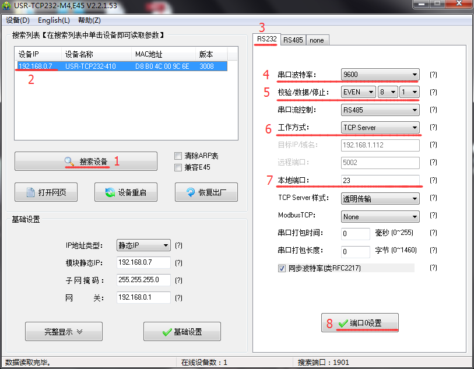Viewport: 474px width, 369px height.
Task: Click the page icon on 打开网页 button
Action: click(31, 192)
